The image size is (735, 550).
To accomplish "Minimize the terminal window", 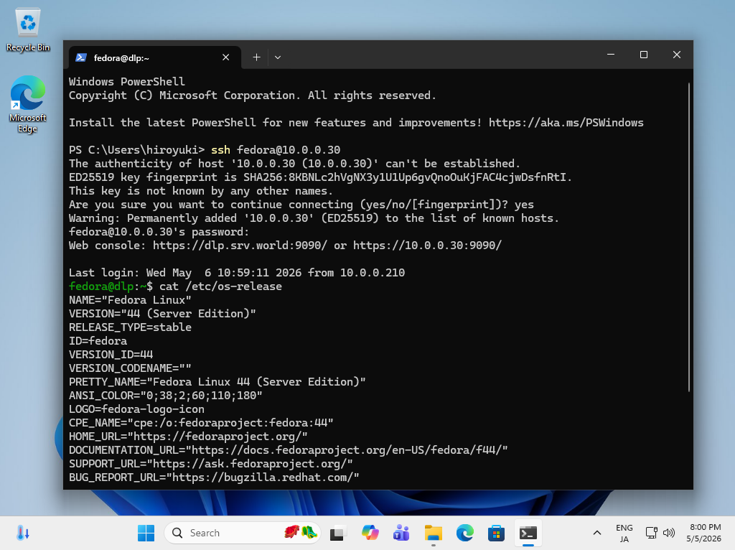I will tap(610, 55).
